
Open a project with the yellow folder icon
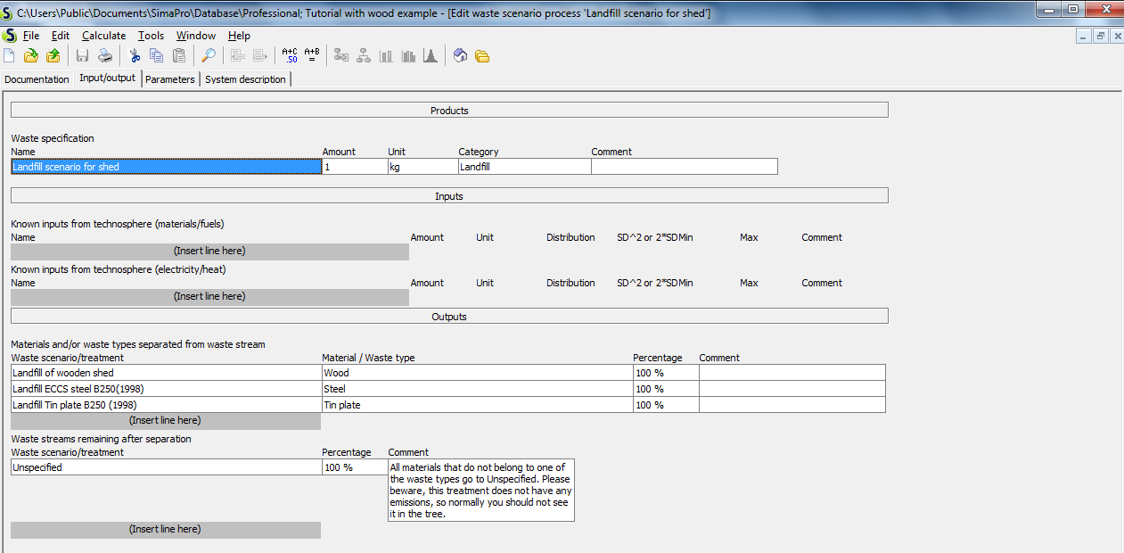(x=31, y=56)
